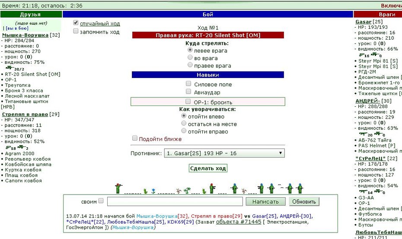Click the Лесной маскхалат item
This screenshot has width=402, height=239.
pos(27,96)
